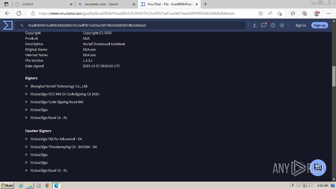The width and height of the screenshot is (336, 189).
Task: Open the Collections icon
Action: [x=304, y=13]
